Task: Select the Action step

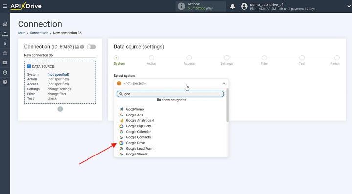Action: (152, 58)
